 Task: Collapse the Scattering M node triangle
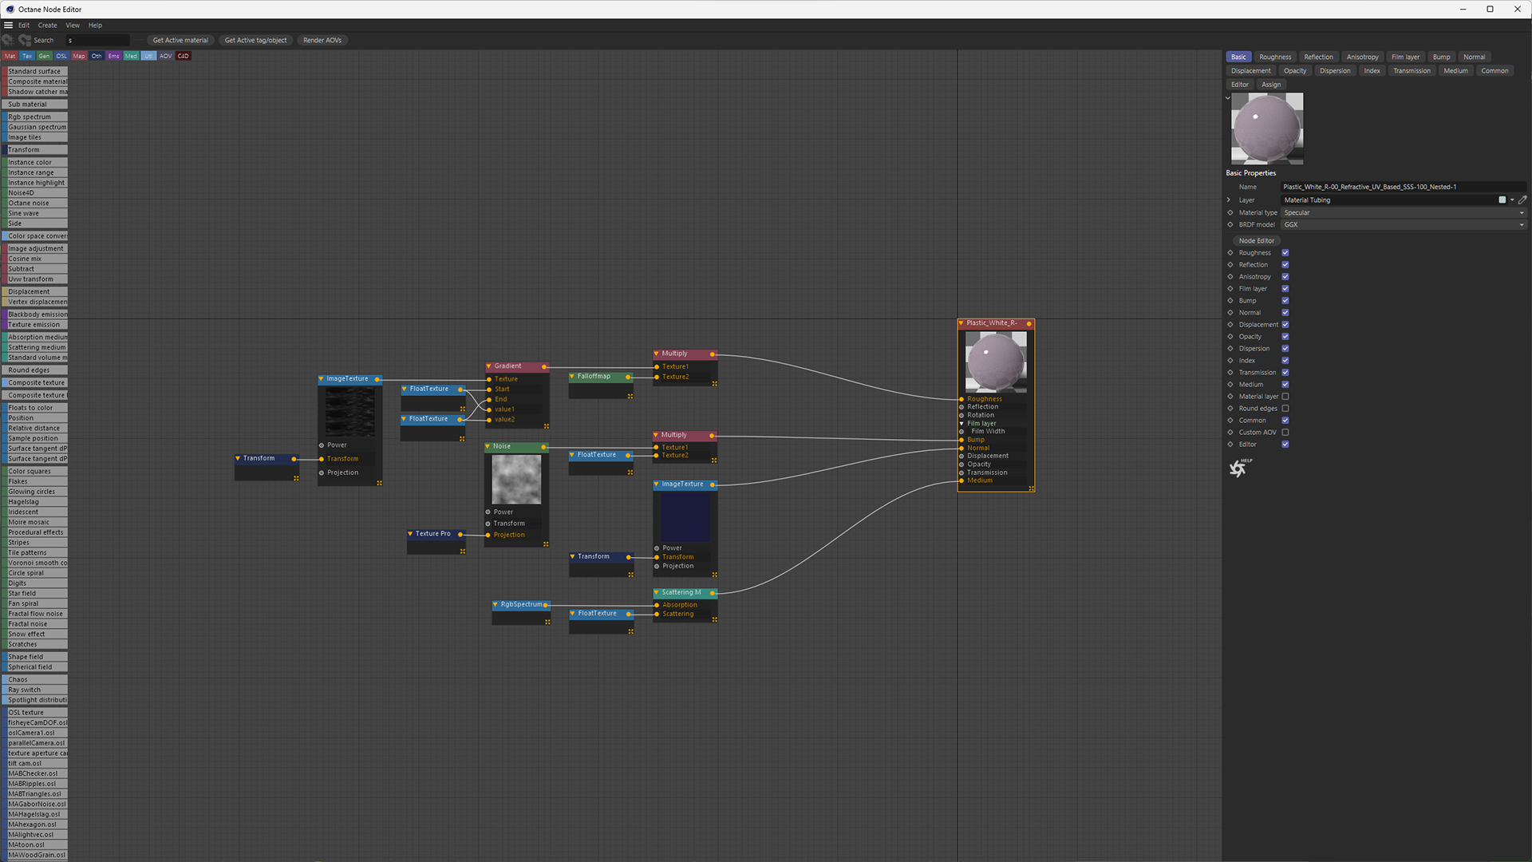point(656,593)
